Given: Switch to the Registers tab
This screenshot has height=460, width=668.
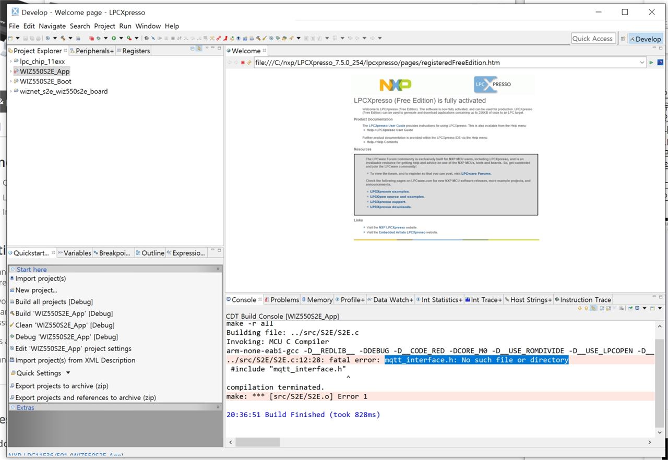Looking at the screenshot, I should tap(133, 51).
